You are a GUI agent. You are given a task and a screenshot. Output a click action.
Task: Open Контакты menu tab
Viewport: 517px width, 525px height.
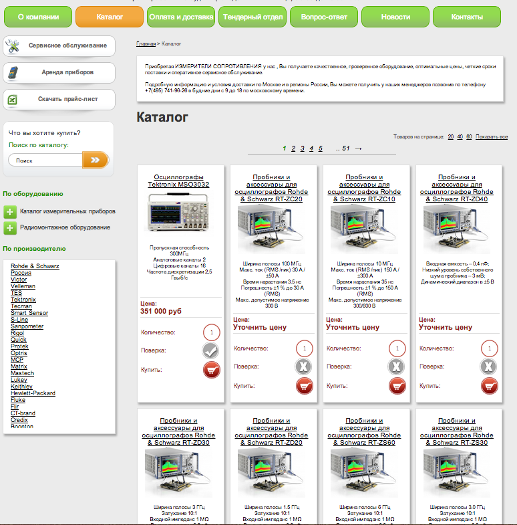click(x=467, y=17)
